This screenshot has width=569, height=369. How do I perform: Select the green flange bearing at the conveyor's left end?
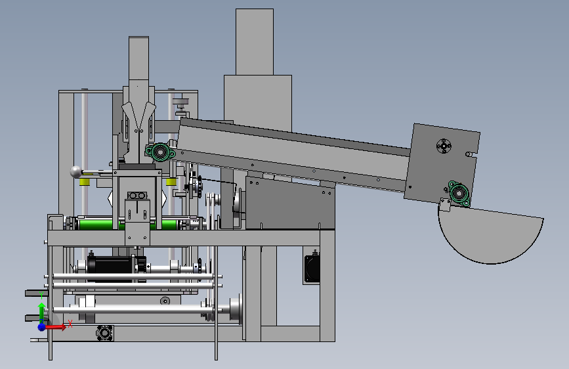click(160, 152)
